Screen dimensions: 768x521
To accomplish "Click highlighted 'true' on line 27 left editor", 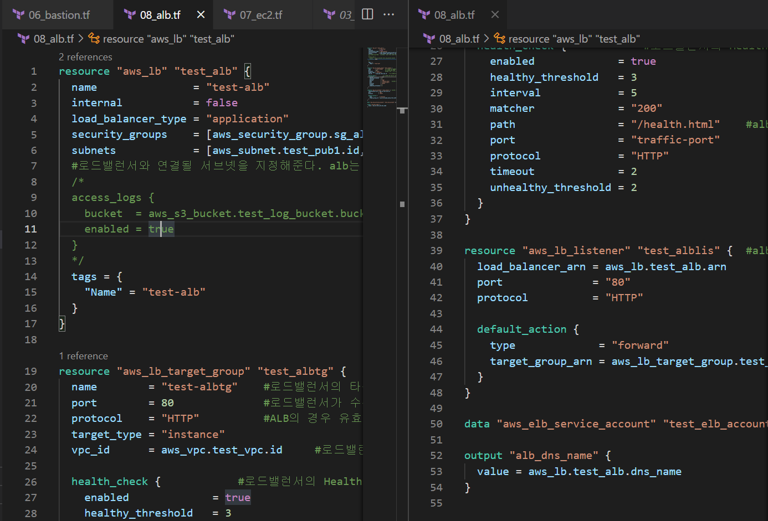I will 238,498.
